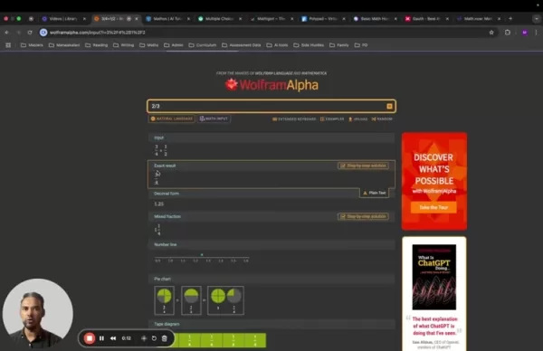
Task: Open the Masters bookmarks folder
Action: pos(32,45)
